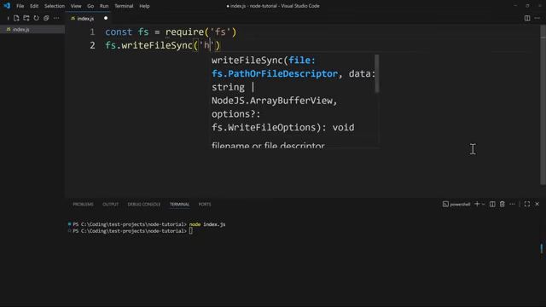Image resolution: width=546 pixels, height=307 pixels.
Task: Kill terminal with the trash icon
Action: [x=502, y=205]
